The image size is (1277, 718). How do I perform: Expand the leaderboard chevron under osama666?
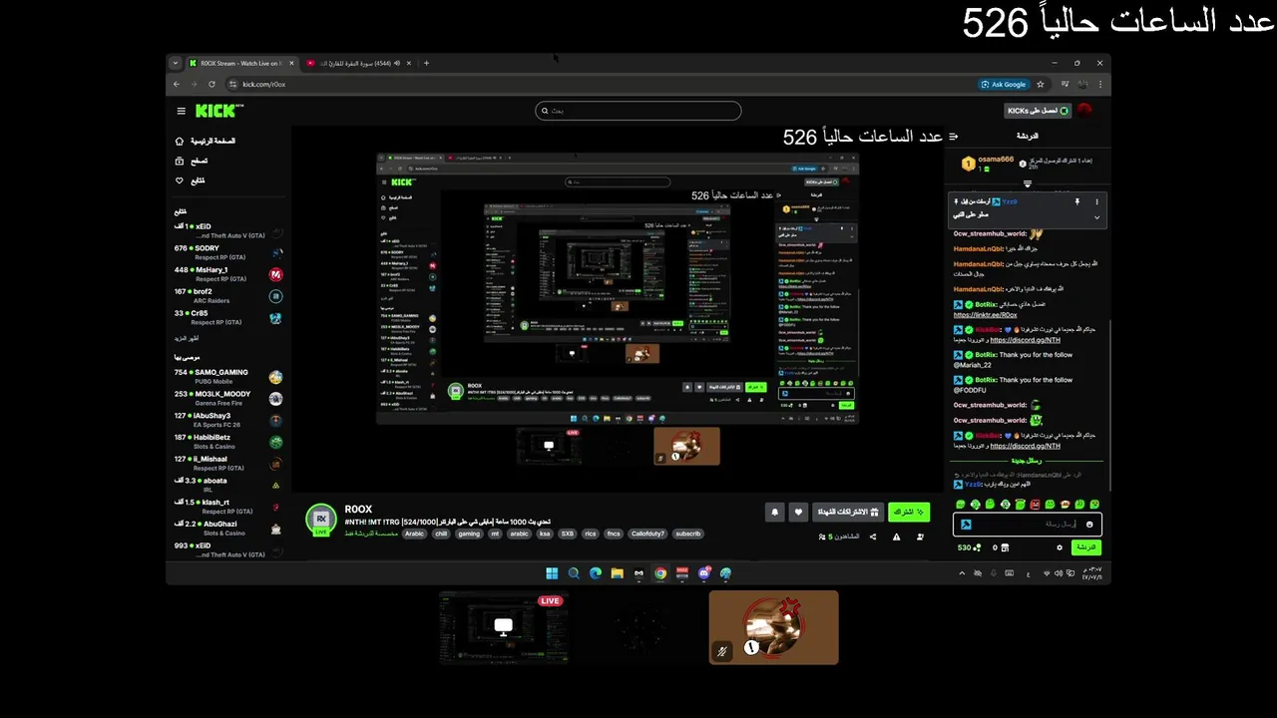[1028, 183]
